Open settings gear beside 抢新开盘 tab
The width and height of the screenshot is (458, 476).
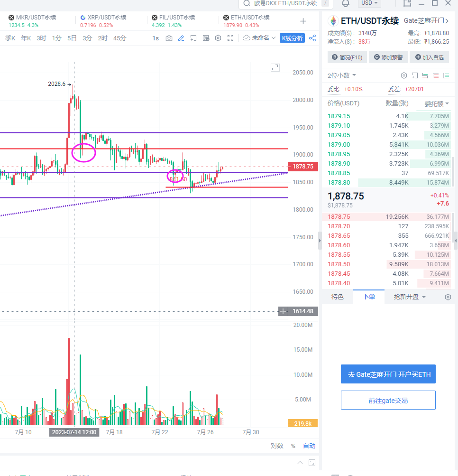coord(448,297)
